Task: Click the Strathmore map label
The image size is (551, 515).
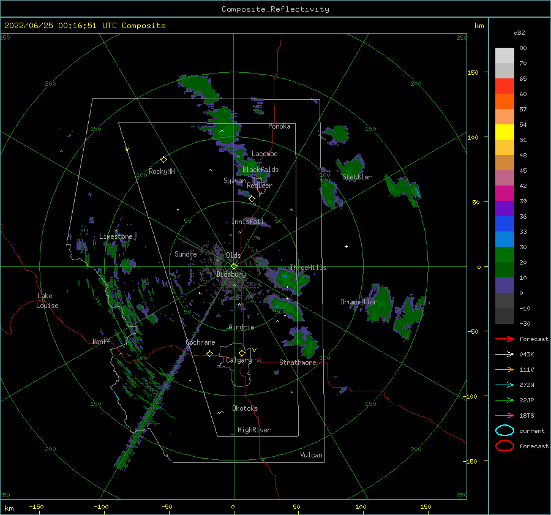Action: (298, 363)
